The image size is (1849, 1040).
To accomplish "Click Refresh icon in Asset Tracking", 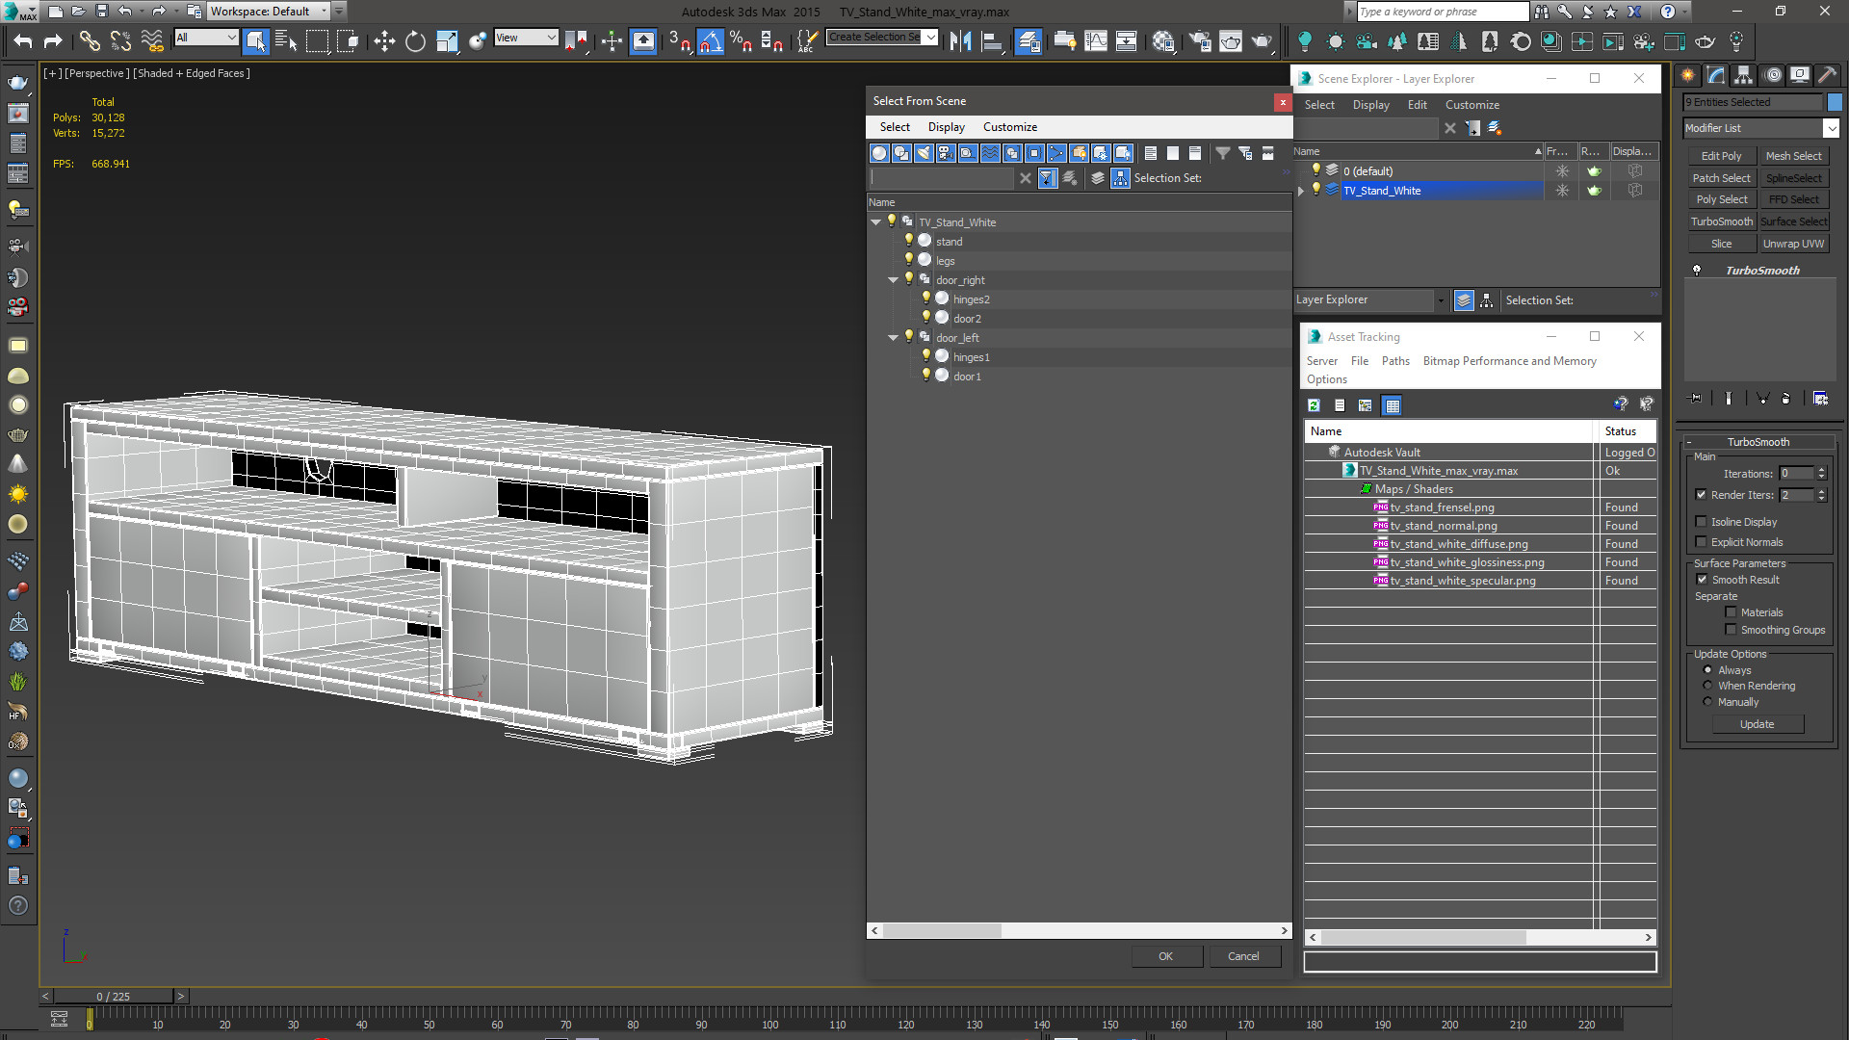I will [1314, 405].
